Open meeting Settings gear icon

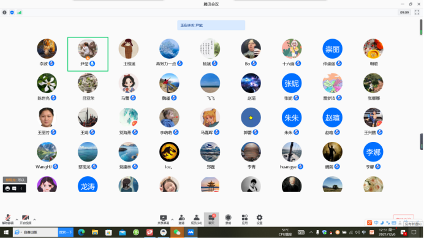[259, 220]
